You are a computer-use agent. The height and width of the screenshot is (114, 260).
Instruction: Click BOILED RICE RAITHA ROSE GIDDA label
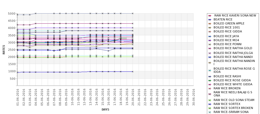(234, 70)
